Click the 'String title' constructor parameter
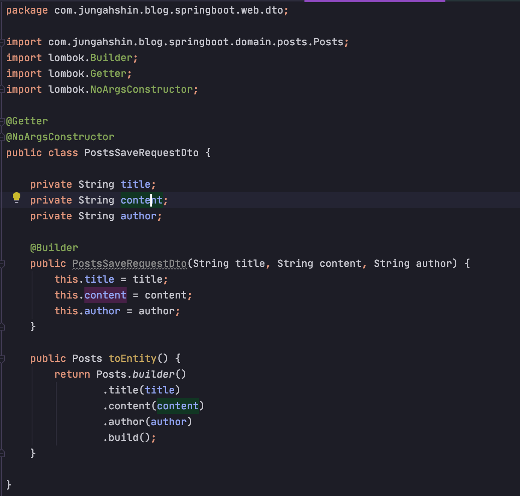520x496 pixels. (x=229, y=263)
